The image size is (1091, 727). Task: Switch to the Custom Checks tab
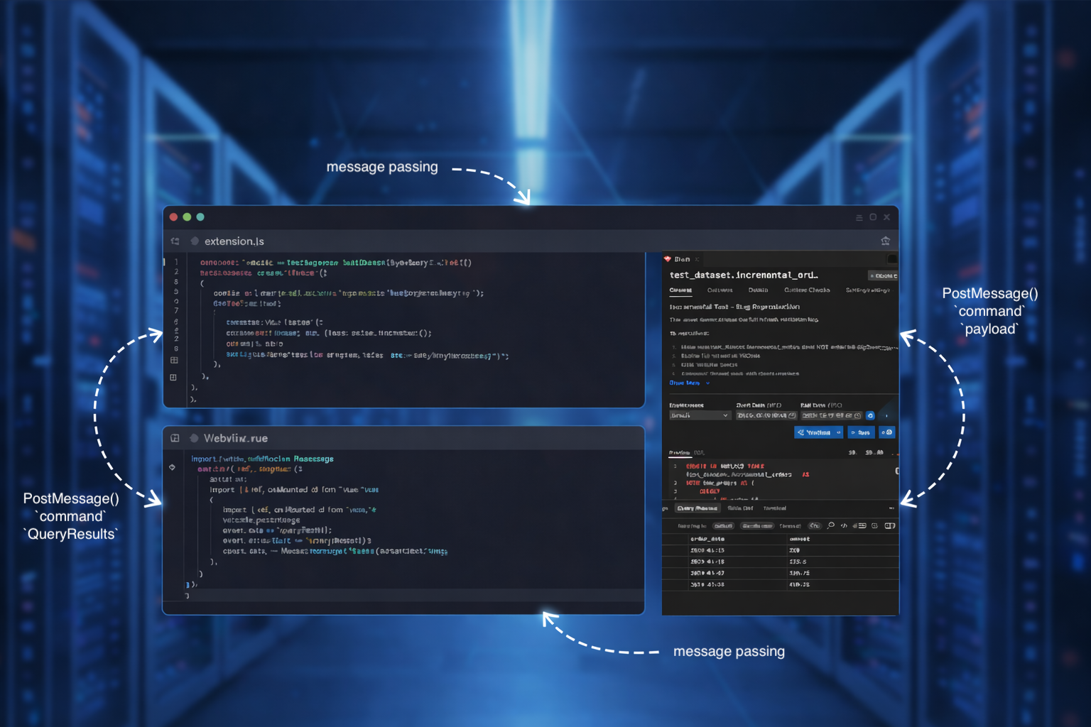806,290
